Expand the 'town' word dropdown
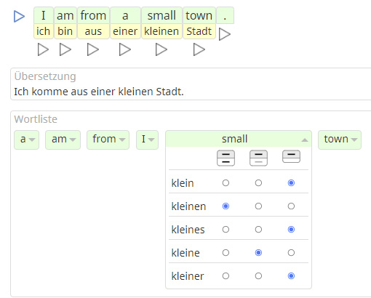 (340, 140)
